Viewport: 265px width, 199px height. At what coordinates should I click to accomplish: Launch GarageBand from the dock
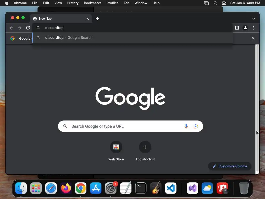point(156,188)
